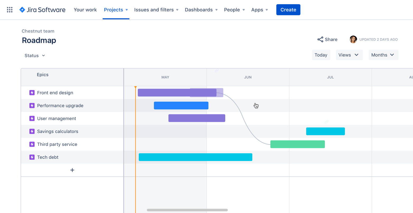Click the Savings calculators epic icon
The width and height of the screenshot is (413, 213).
pos(32,131)
